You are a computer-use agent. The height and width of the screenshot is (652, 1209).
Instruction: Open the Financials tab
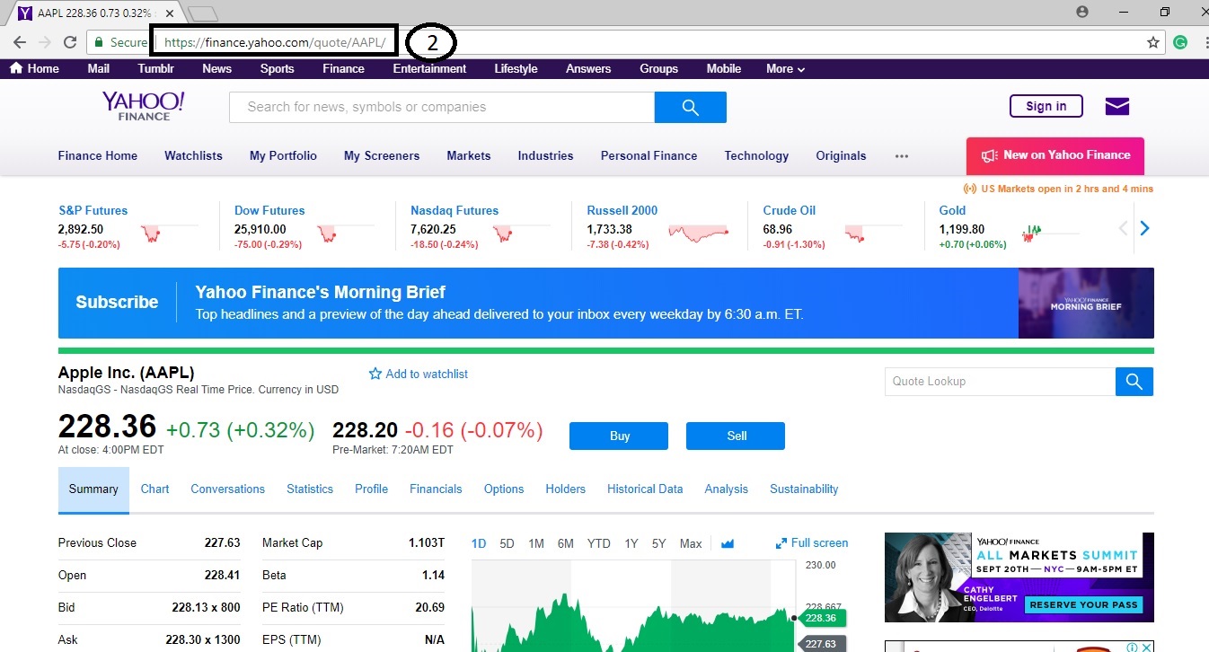click(x=436, y=489)
